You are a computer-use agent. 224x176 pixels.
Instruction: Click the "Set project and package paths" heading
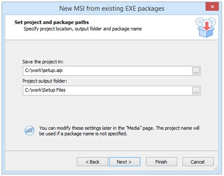pyautogui.click(x=52, y=22)
